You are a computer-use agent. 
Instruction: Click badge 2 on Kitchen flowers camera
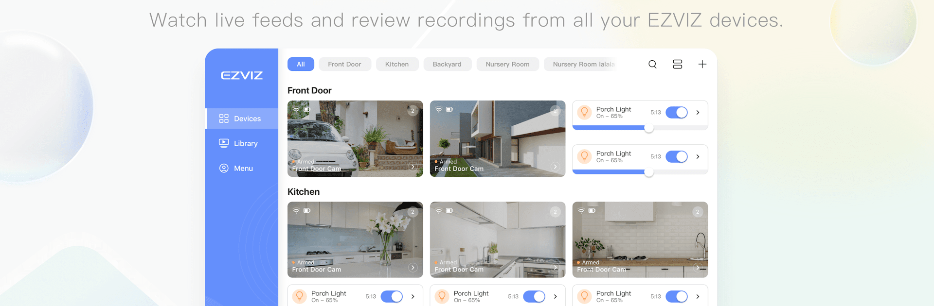413,212
